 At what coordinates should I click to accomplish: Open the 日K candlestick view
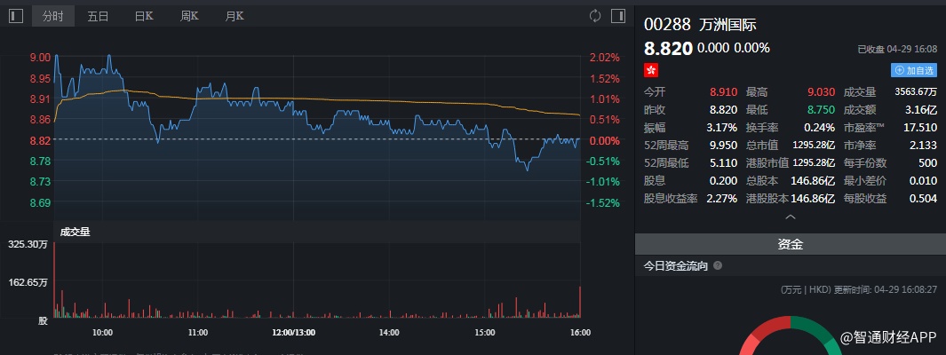[x=144, y=16]
